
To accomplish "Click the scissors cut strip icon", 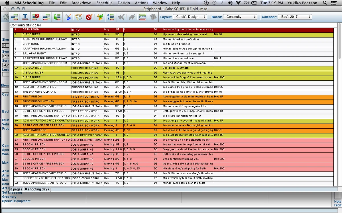I will (68, 17).
